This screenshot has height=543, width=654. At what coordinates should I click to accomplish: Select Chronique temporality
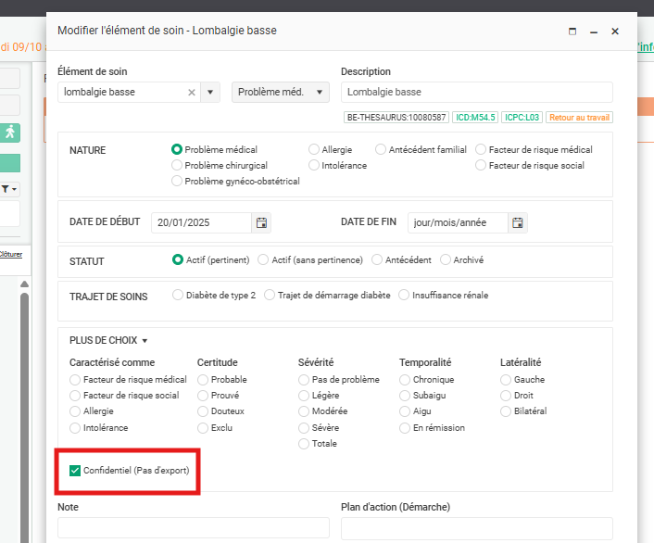[x=405, y=380]
